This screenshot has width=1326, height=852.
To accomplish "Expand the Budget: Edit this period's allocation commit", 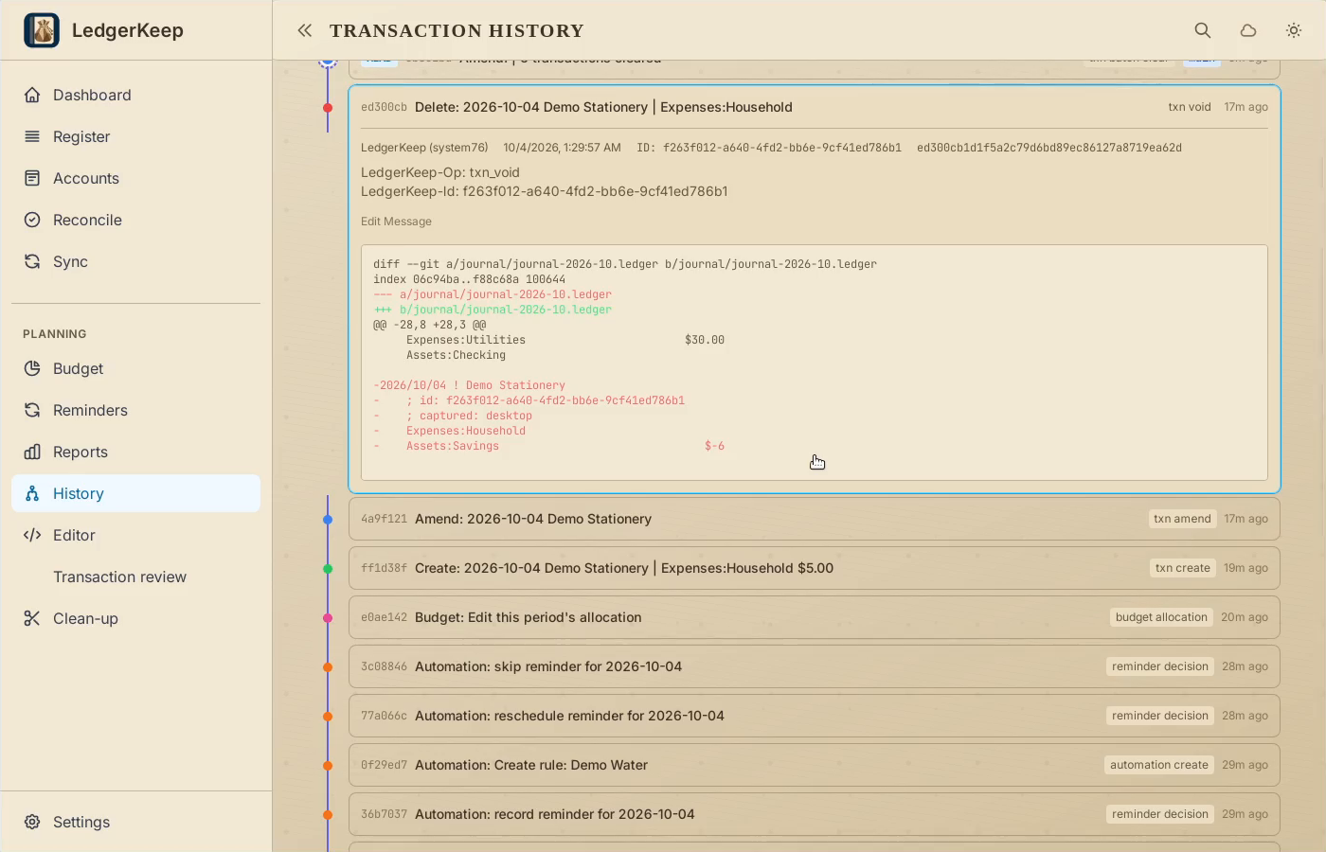I will [x=815, y=617].
